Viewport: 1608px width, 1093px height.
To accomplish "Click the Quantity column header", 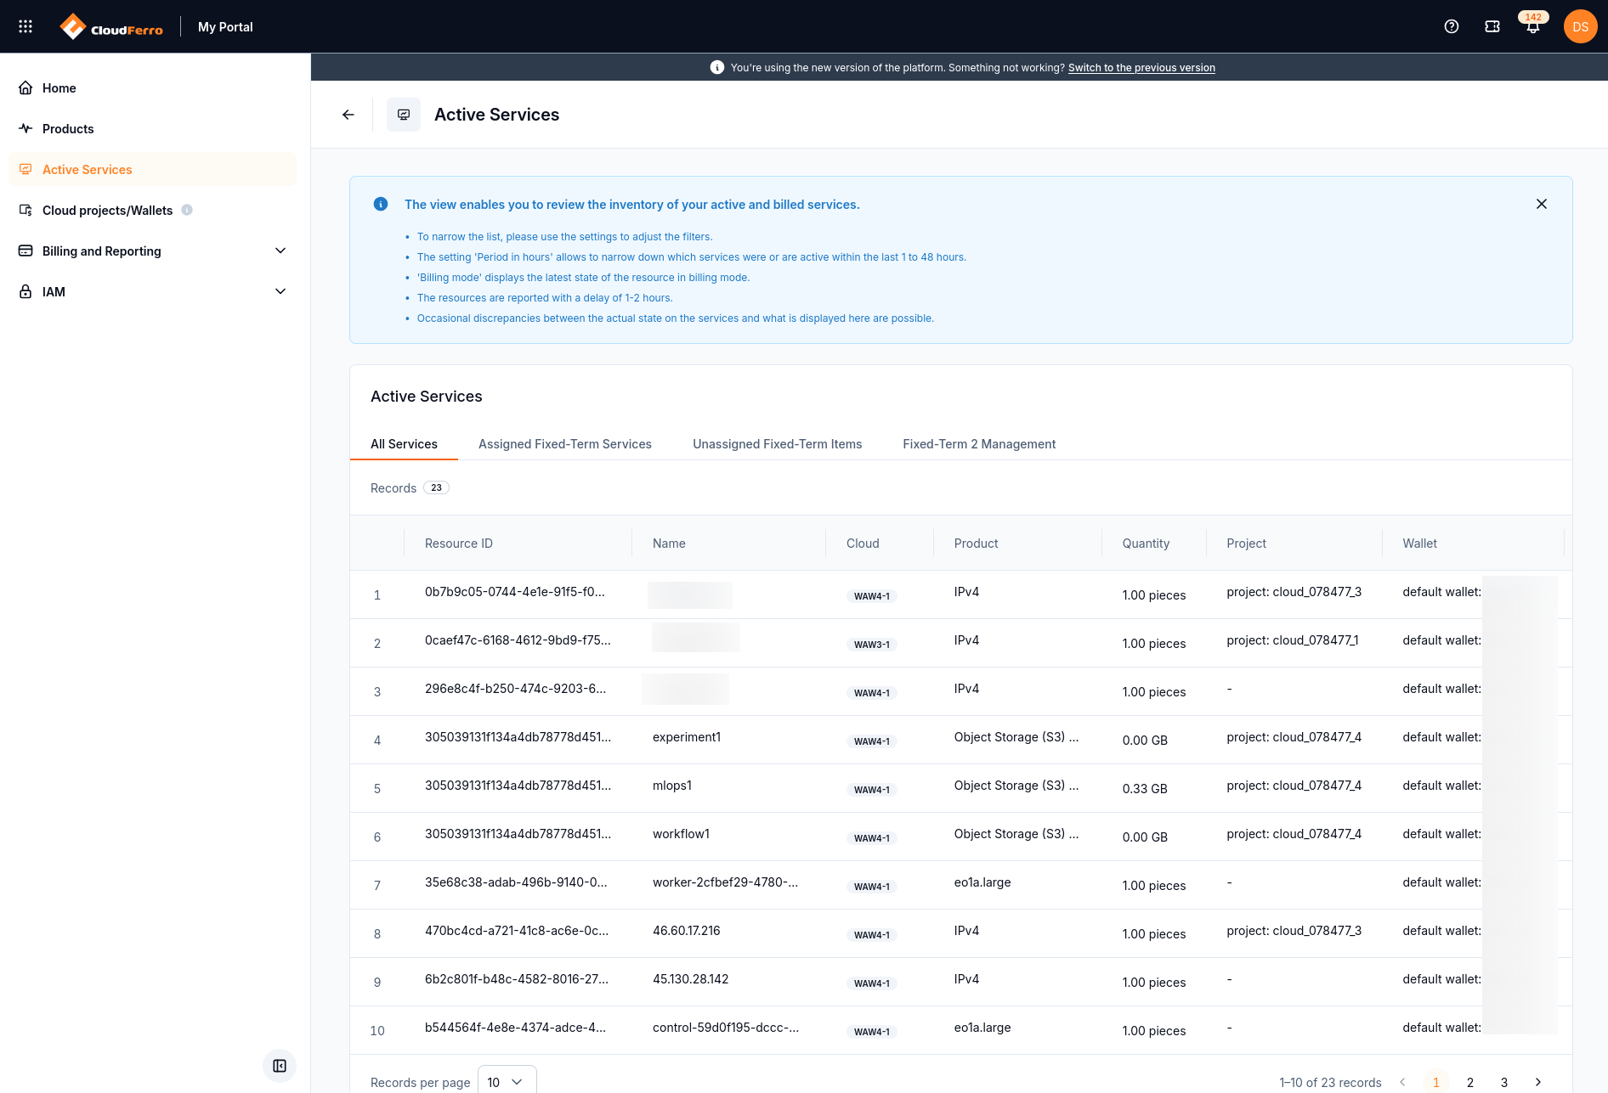I will [1146, 544].
